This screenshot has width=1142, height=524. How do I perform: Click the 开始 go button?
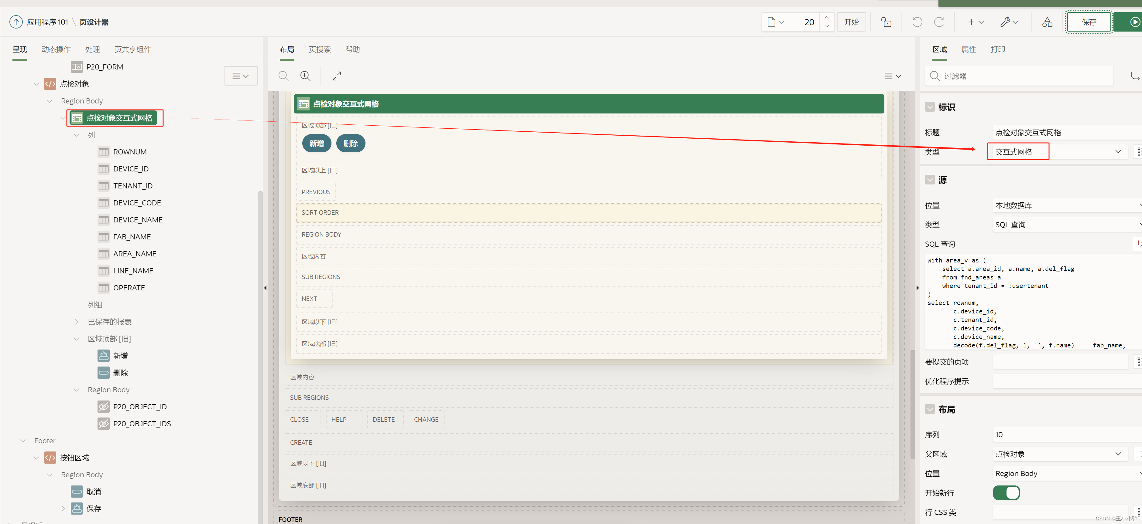[x=851, y=22]
